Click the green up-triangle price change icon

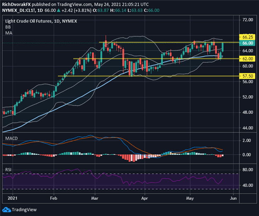(59, 10)
